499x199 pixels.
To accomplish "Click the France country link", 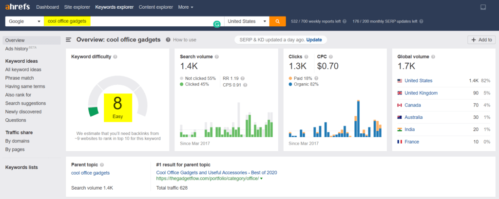I will (x=412, y=142).
